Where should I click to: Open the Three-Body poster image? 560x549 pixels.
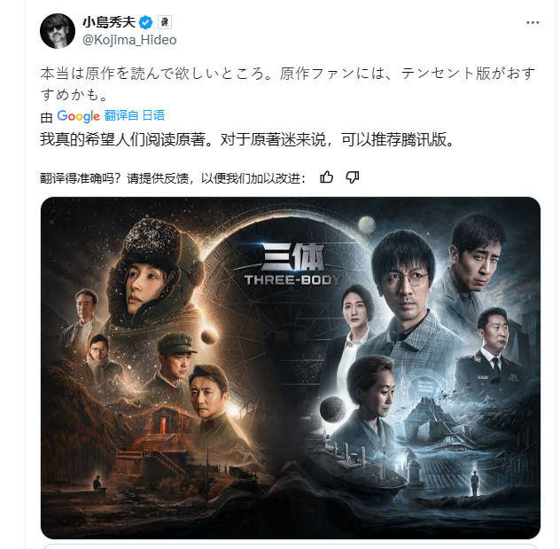[291, 368]
